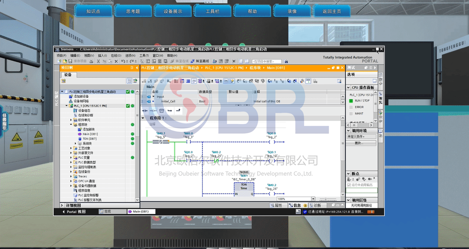Click the green checkbox beside the PLC_1 tree node
This screenshot has width=469, height=249.
(128, 106)
